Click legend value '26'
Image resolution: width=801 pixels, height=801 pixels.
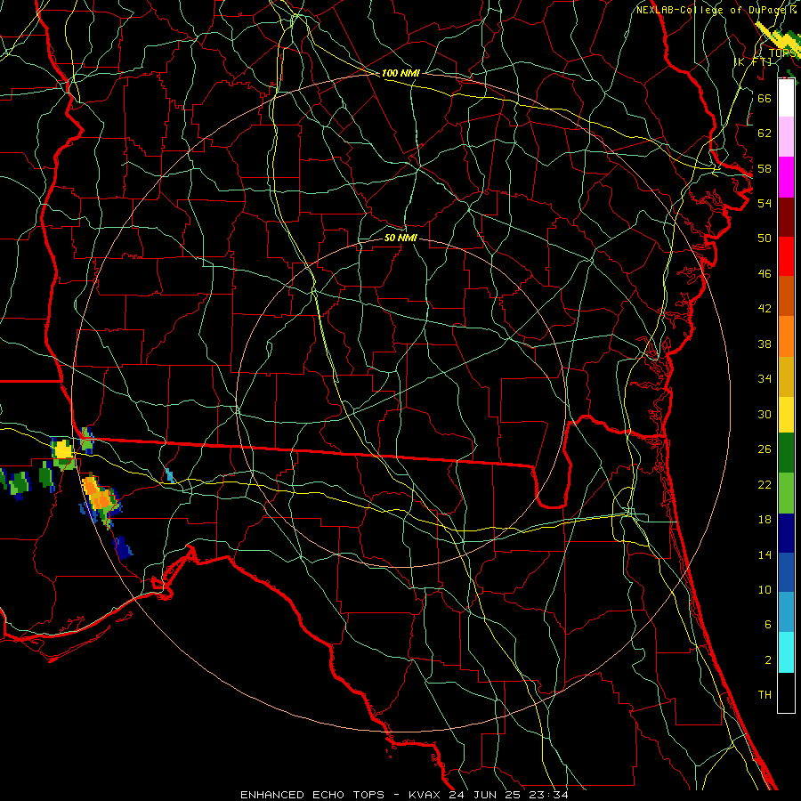[x=765, y=449]
